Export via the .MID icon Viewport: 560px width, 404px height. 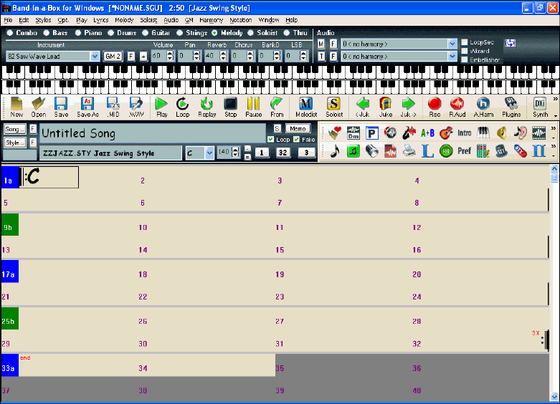tap(113, 107)
